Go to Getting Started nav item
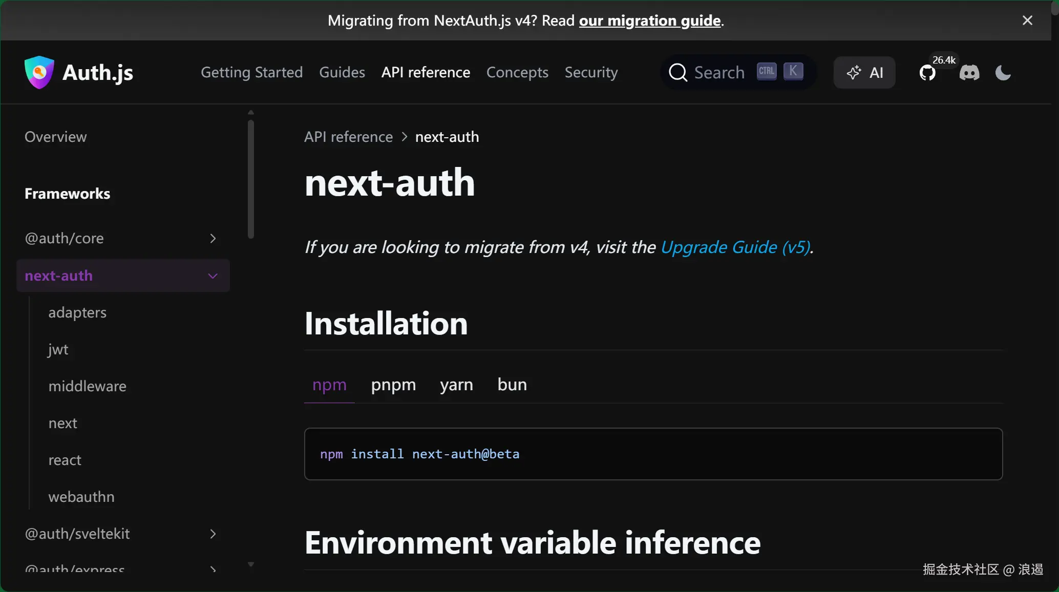 [251, 73]
